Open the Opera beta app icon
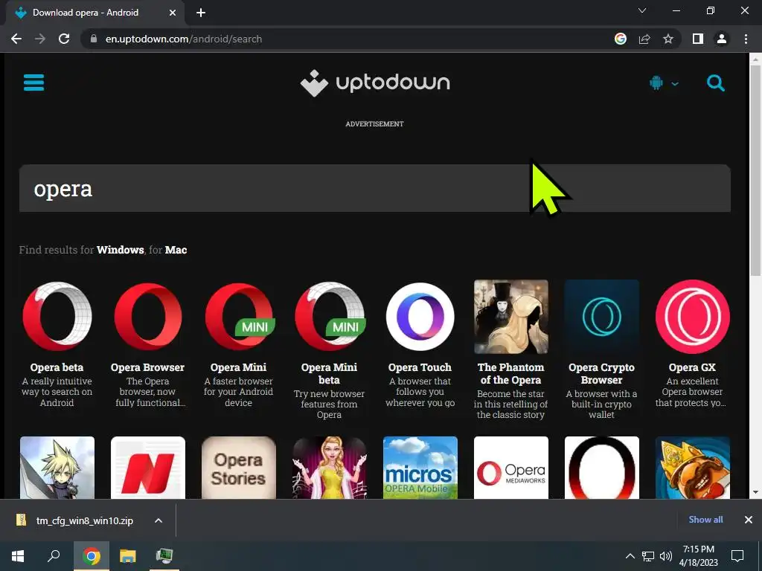The width and height of the screenshot is (762, 571). click(57, 317)
